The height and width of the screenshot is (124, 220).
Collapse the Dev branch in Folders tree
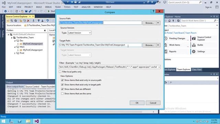pyautogui.click(x=15, y=41)
